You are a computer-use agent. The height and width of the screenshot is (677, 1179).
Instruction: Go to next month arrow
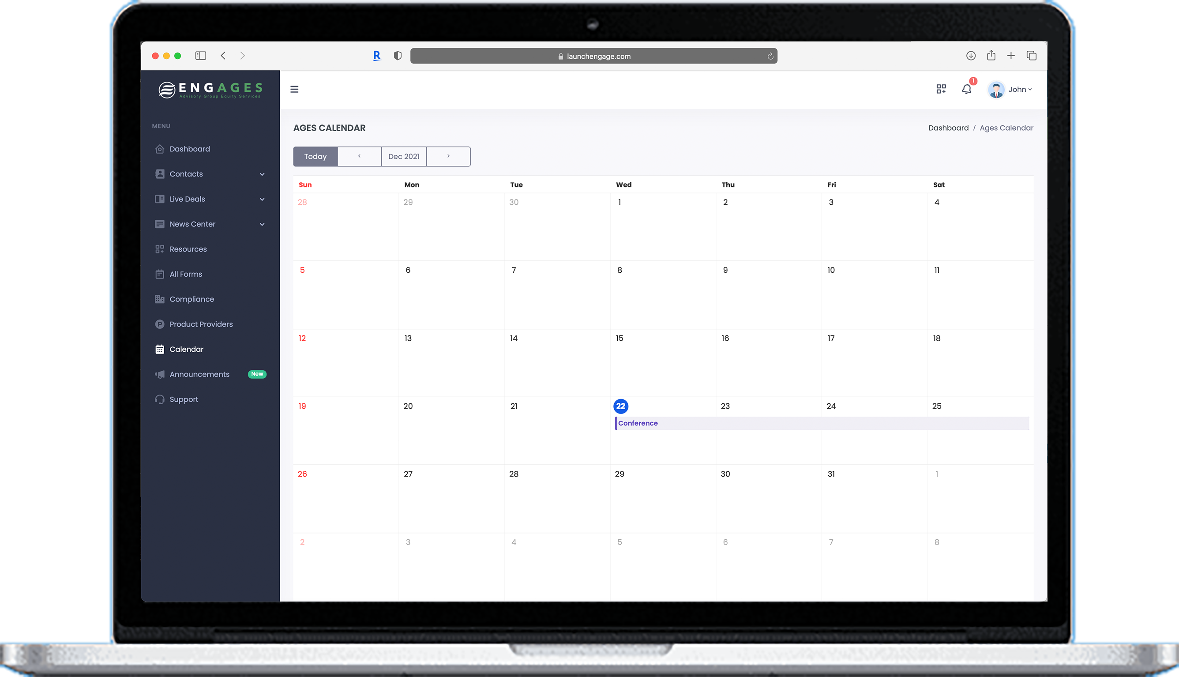448,157
